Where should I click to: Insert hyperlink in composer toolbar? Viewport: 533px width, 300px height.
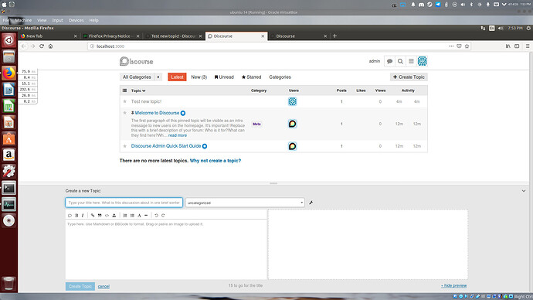pyautogui.click(x=93, y=215)
